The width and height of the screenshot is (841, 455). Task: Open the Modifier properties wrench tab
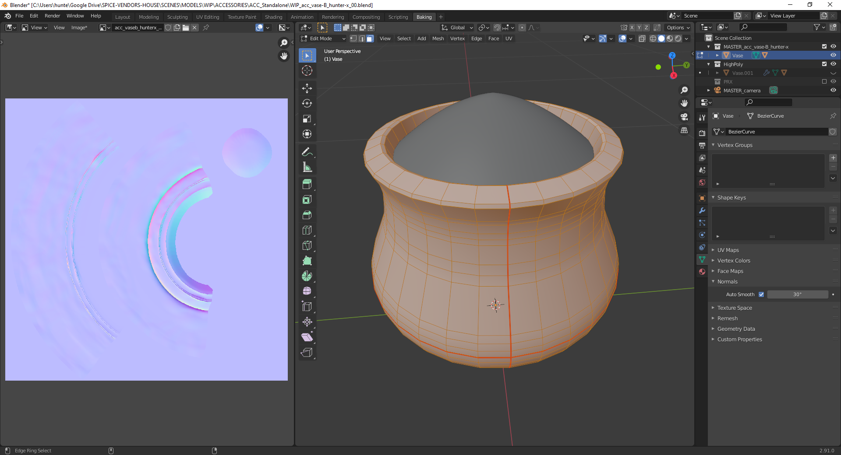702,210
